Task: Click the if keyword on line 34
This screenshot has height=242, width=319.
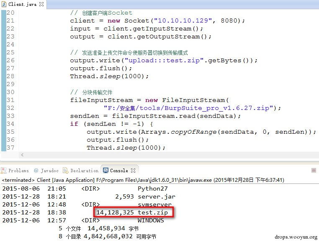Action: tap(74, 124)
